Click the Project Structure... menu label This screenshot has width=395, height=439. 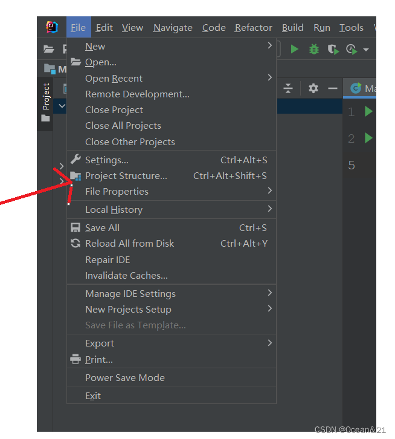126,176
